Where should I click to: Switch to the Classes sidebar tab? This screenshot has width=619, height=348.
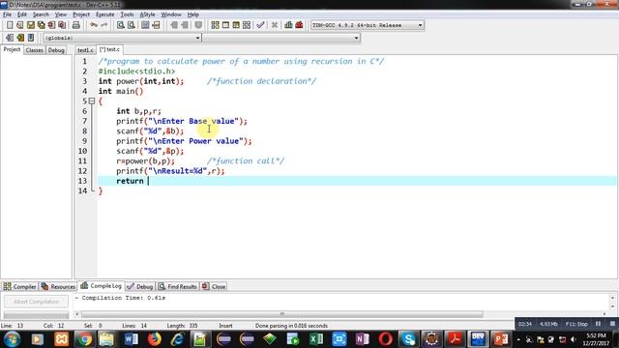click(x=35, y=50)
